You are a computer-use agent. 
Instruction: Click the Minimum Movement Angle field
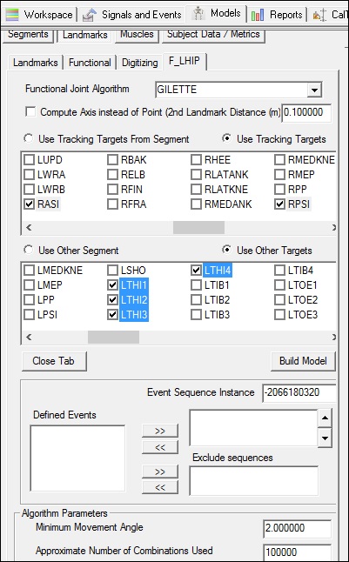coord(297,528)
